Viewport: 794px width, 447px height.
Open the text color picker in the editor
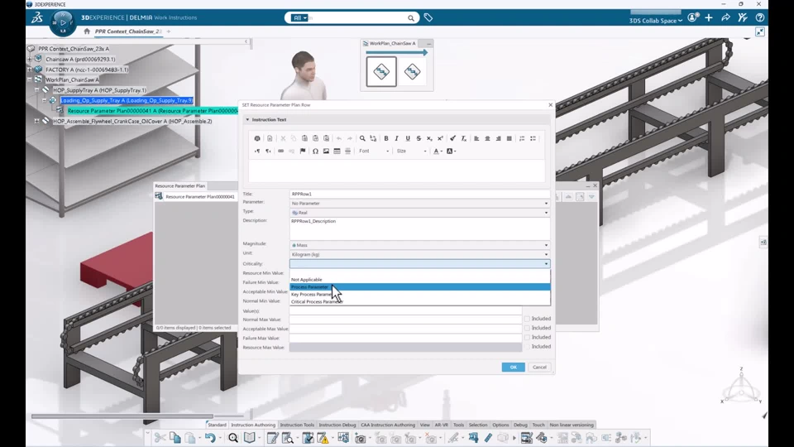coord(438,151)
